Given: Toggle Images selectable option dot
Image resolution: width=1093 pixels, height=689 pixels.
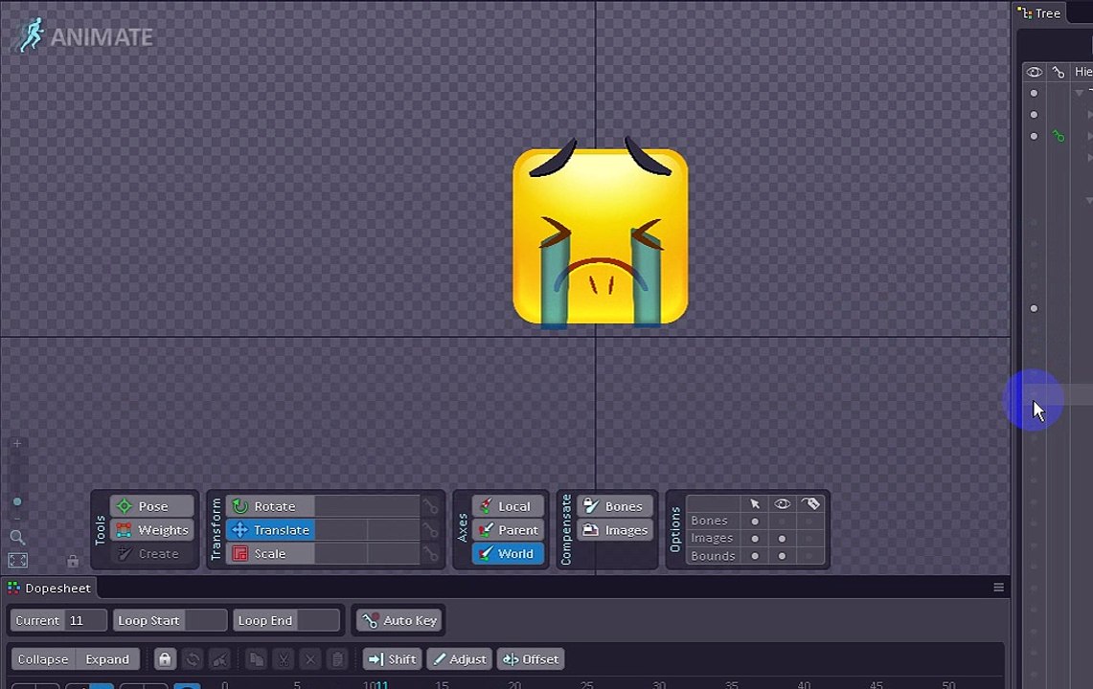Looking at the screenshot, I should pos(754,539).
